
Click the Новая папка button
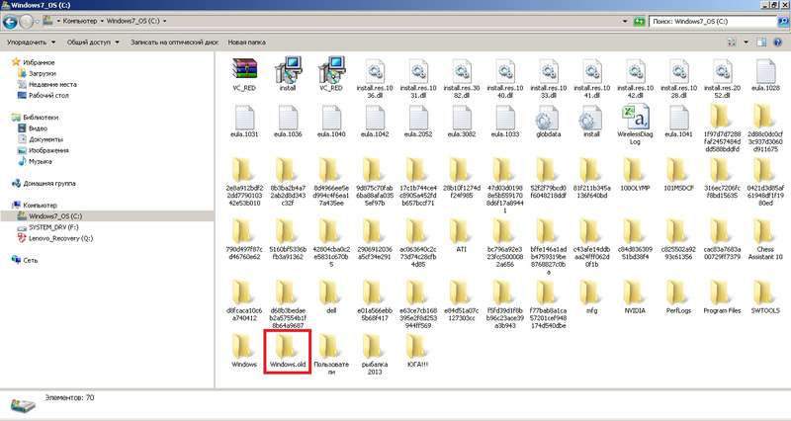point(246,42)
